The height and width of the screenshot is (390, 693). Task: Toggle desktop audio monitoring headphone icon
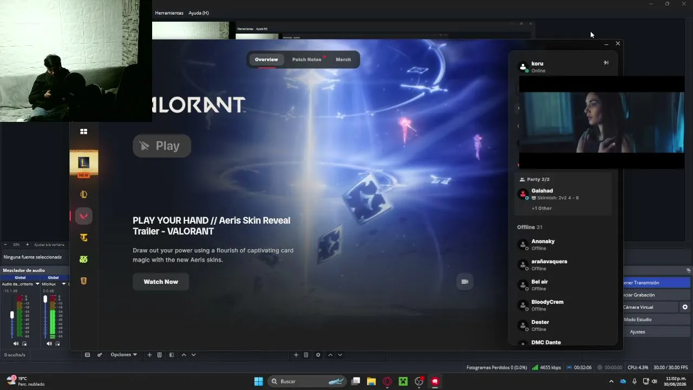click(x=24, y=343)
